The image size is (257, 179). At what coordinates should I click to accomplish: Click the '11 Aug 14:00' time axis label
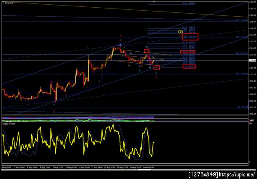pos(97,167)
